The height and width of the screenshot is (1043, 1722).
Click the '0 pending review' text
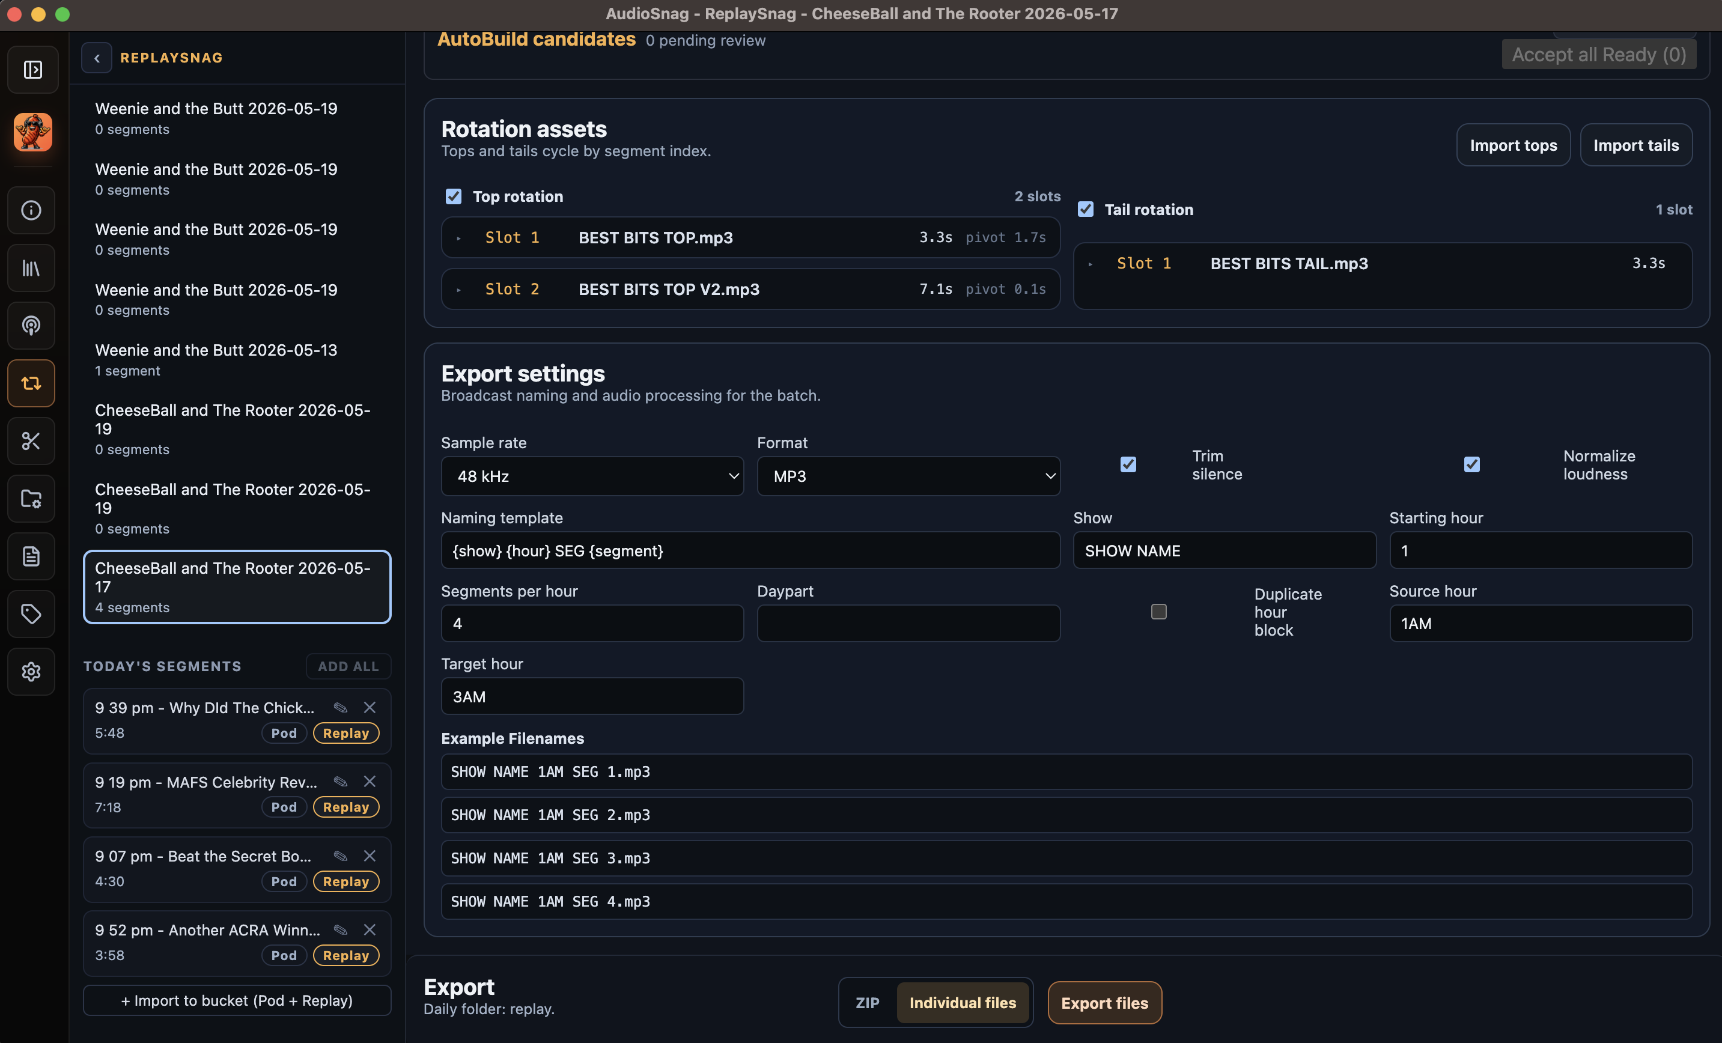(705, 40)
